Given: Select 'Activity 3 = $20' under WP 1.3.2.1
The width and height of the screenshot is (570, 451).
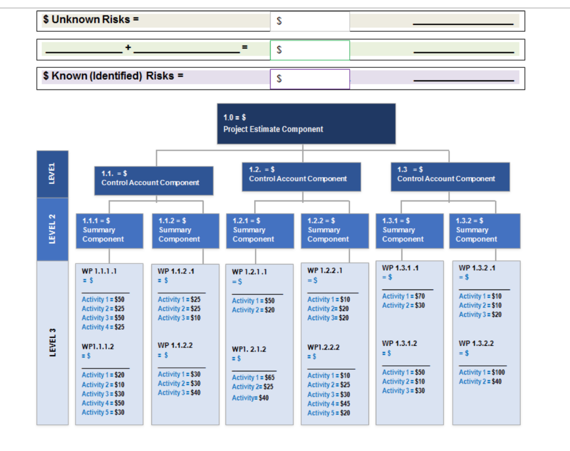Looking at the screenshot, I should (x=480, y=315).
